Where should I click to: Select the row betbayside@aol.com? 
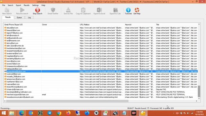coord(100,69)
